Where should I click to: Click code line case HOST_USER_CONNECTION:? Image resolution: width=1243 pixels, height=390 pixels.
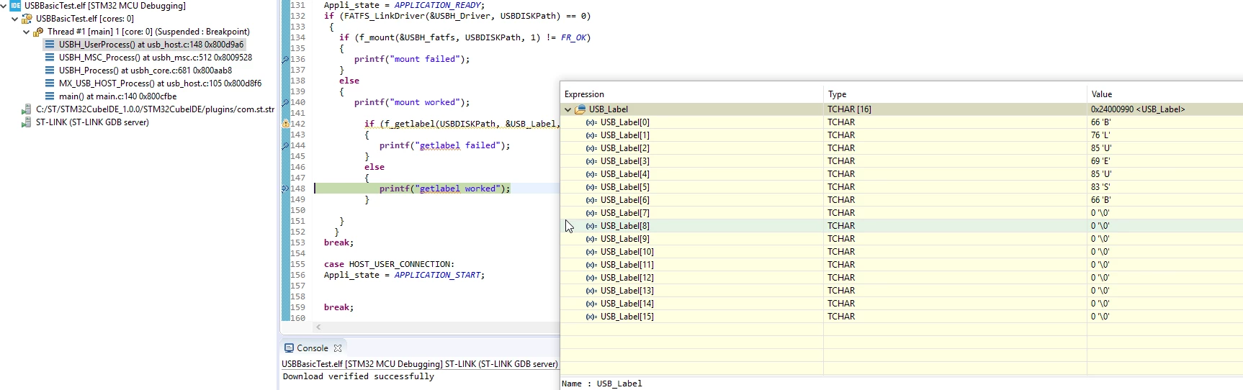[389, 264]
